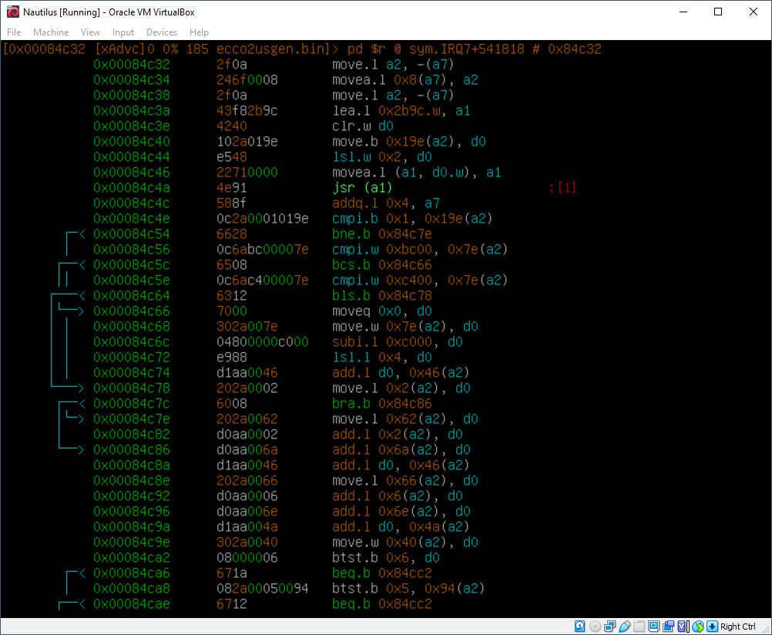Open the Help menu
The width and height of the screenshot is (772, 635).
point(199,32)
